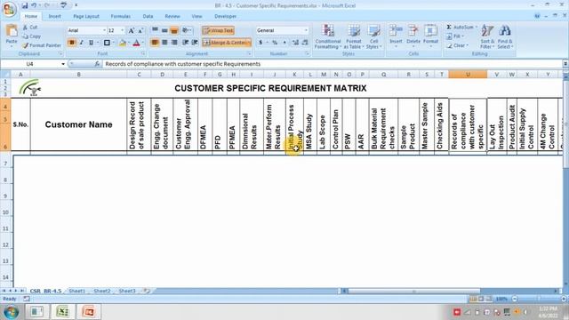Open Sort & Filter menu
Viewport: 569px width, 320px height.
pos(486,36)
